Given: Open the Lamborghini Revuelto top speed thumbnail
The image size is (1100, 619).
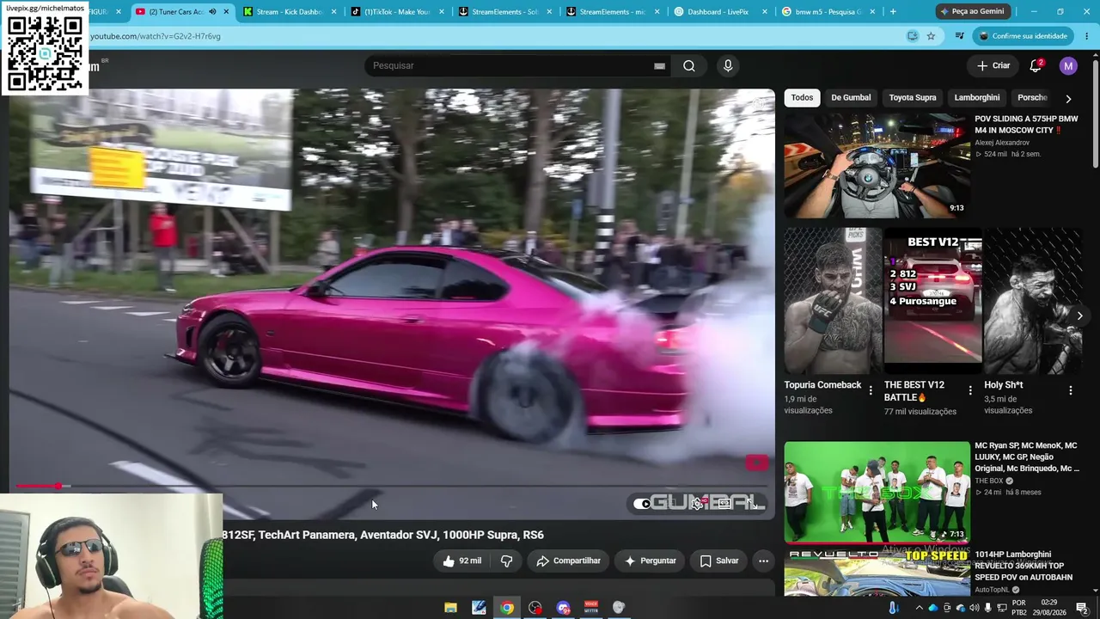Looking at the screenshot, I should click(877, 573).
